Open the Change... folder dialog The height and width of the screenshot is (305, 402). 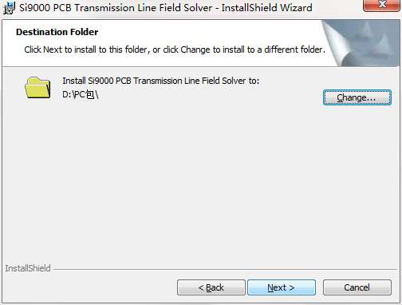coord(357,97)
